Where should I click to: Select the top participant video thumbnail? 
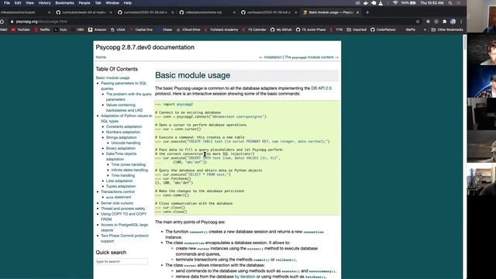pos(481,16)
